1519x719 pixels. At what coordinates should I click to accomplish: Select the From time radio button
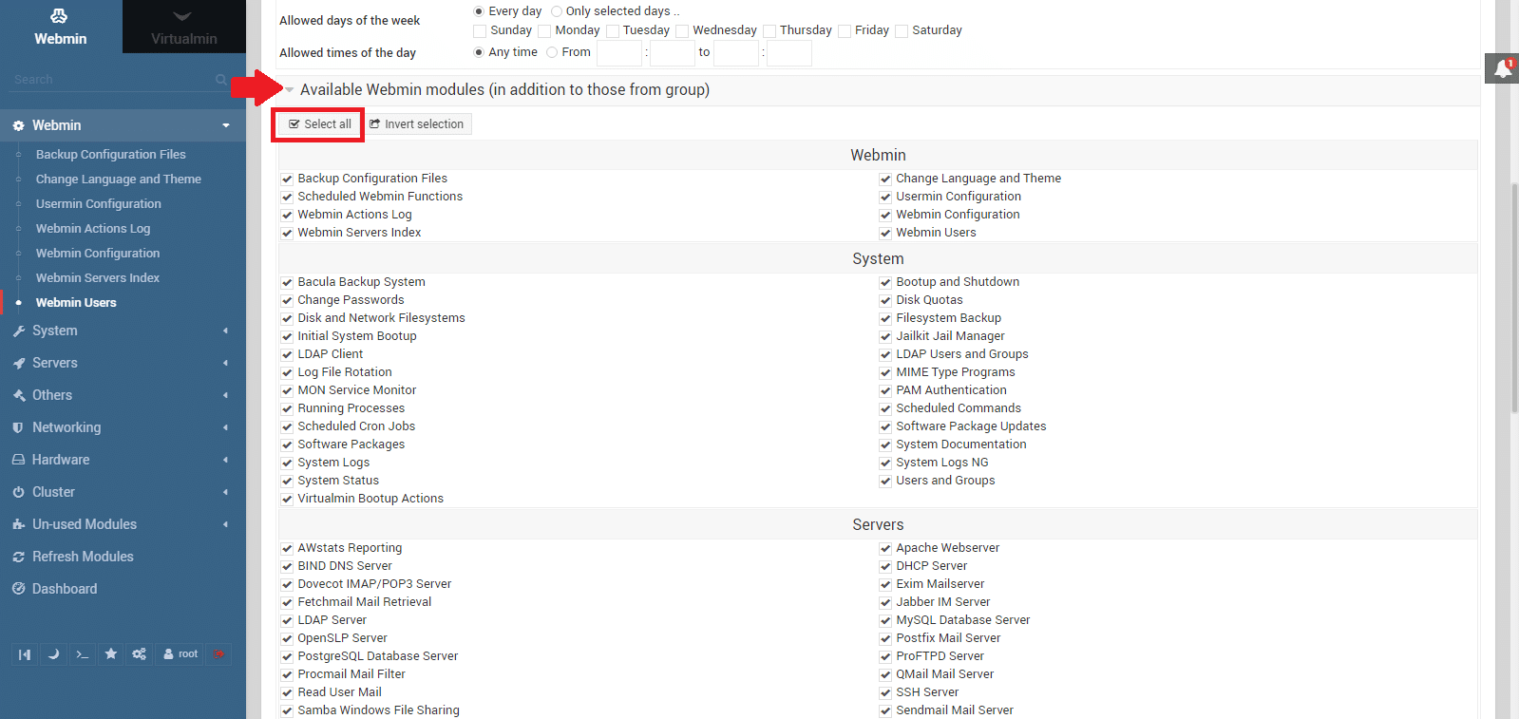point(552,52)
